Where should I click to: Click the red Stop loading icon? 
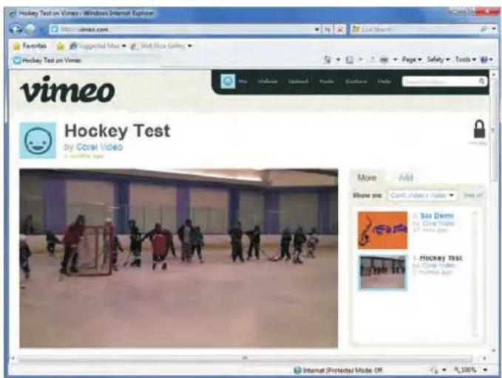pyautogui.click(x=340, y=30)
